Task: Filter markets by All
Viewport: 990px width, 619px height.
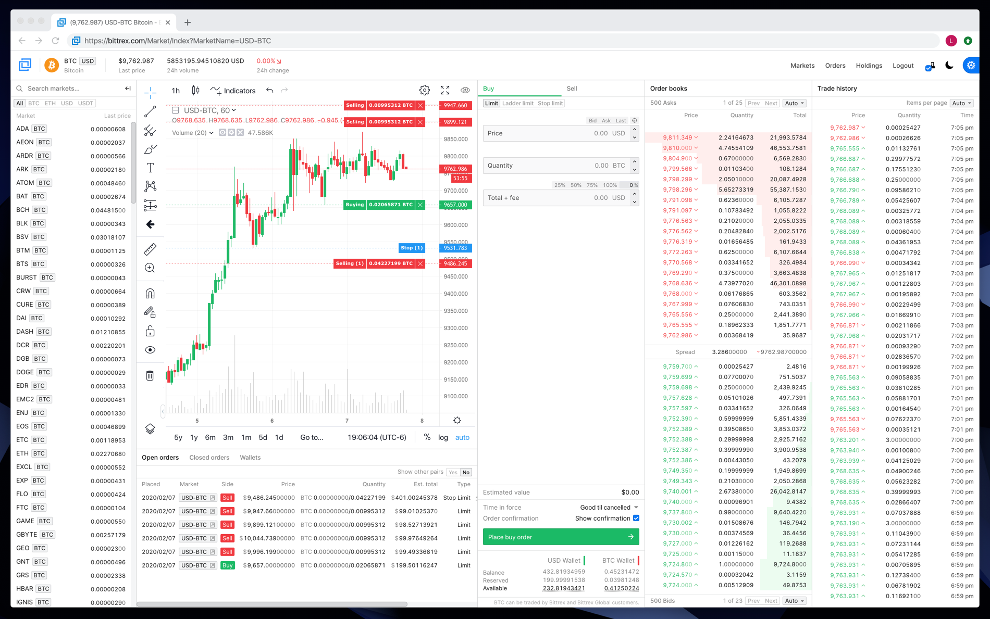Action: [x=19, y=103]
